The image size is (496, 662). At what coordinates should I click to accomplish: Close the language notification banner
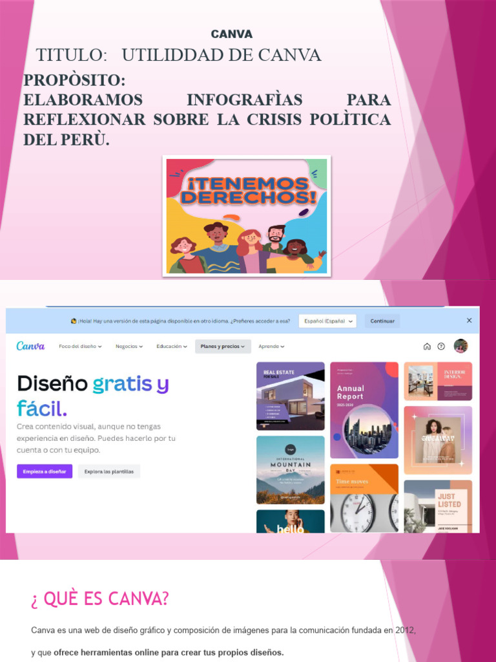click(x=469, y=321)
